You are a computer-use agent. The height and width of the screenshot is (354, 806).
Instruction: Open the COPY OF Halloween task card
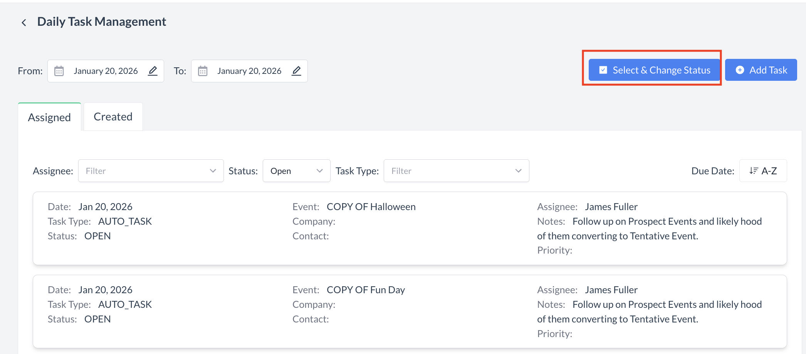coord(410,228)
